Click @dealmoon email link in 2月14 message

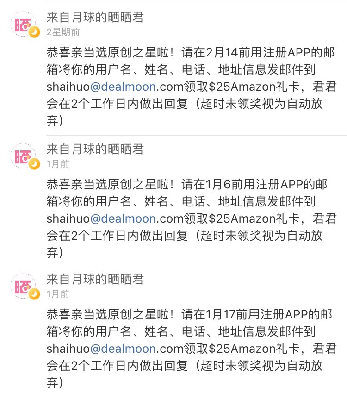[123, 87]
